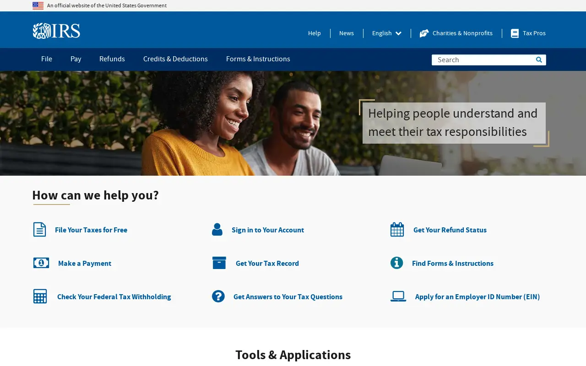Click the Charities & Nonprofits hand icon
The height and width of the screenshot is (366, 586).
click(x=424, y=33)
